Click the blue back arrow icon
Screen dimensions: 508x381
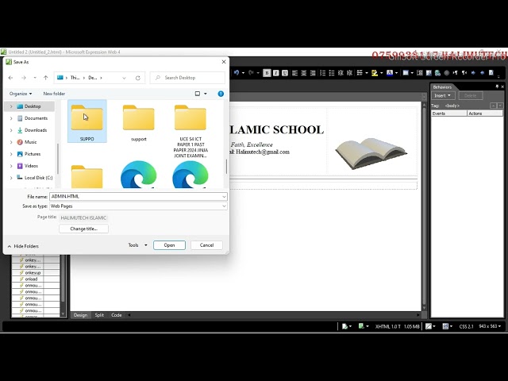[x=482, y=73]
